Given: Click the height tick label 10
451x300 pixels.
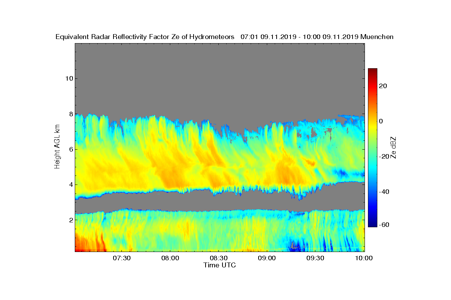Looking at the screenshot, I should pyautogui.click(x=68, y=78).
